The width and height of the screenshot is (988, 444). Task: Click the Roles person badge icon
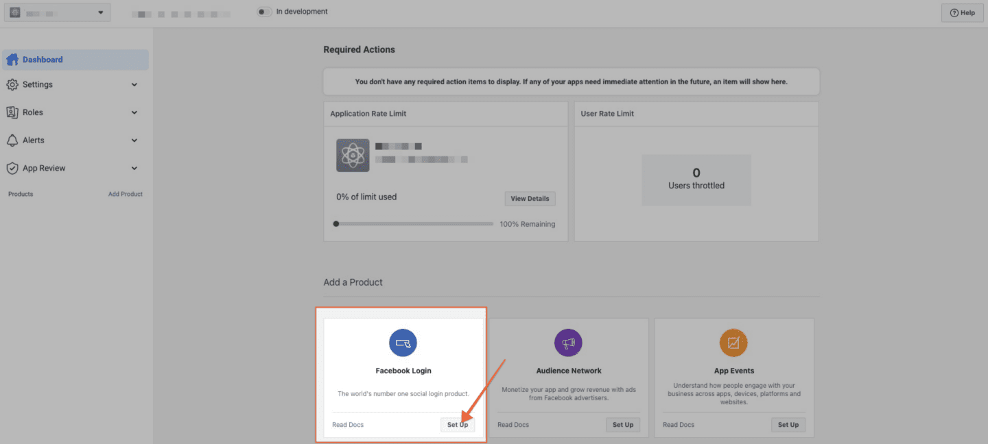[x=12, y=112]
